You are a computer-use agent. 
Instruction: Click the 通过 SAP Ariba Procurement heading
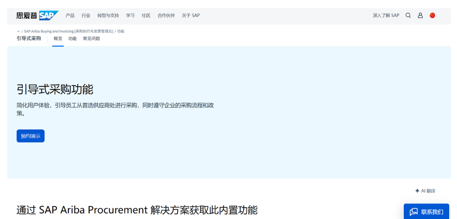point(137,210)
